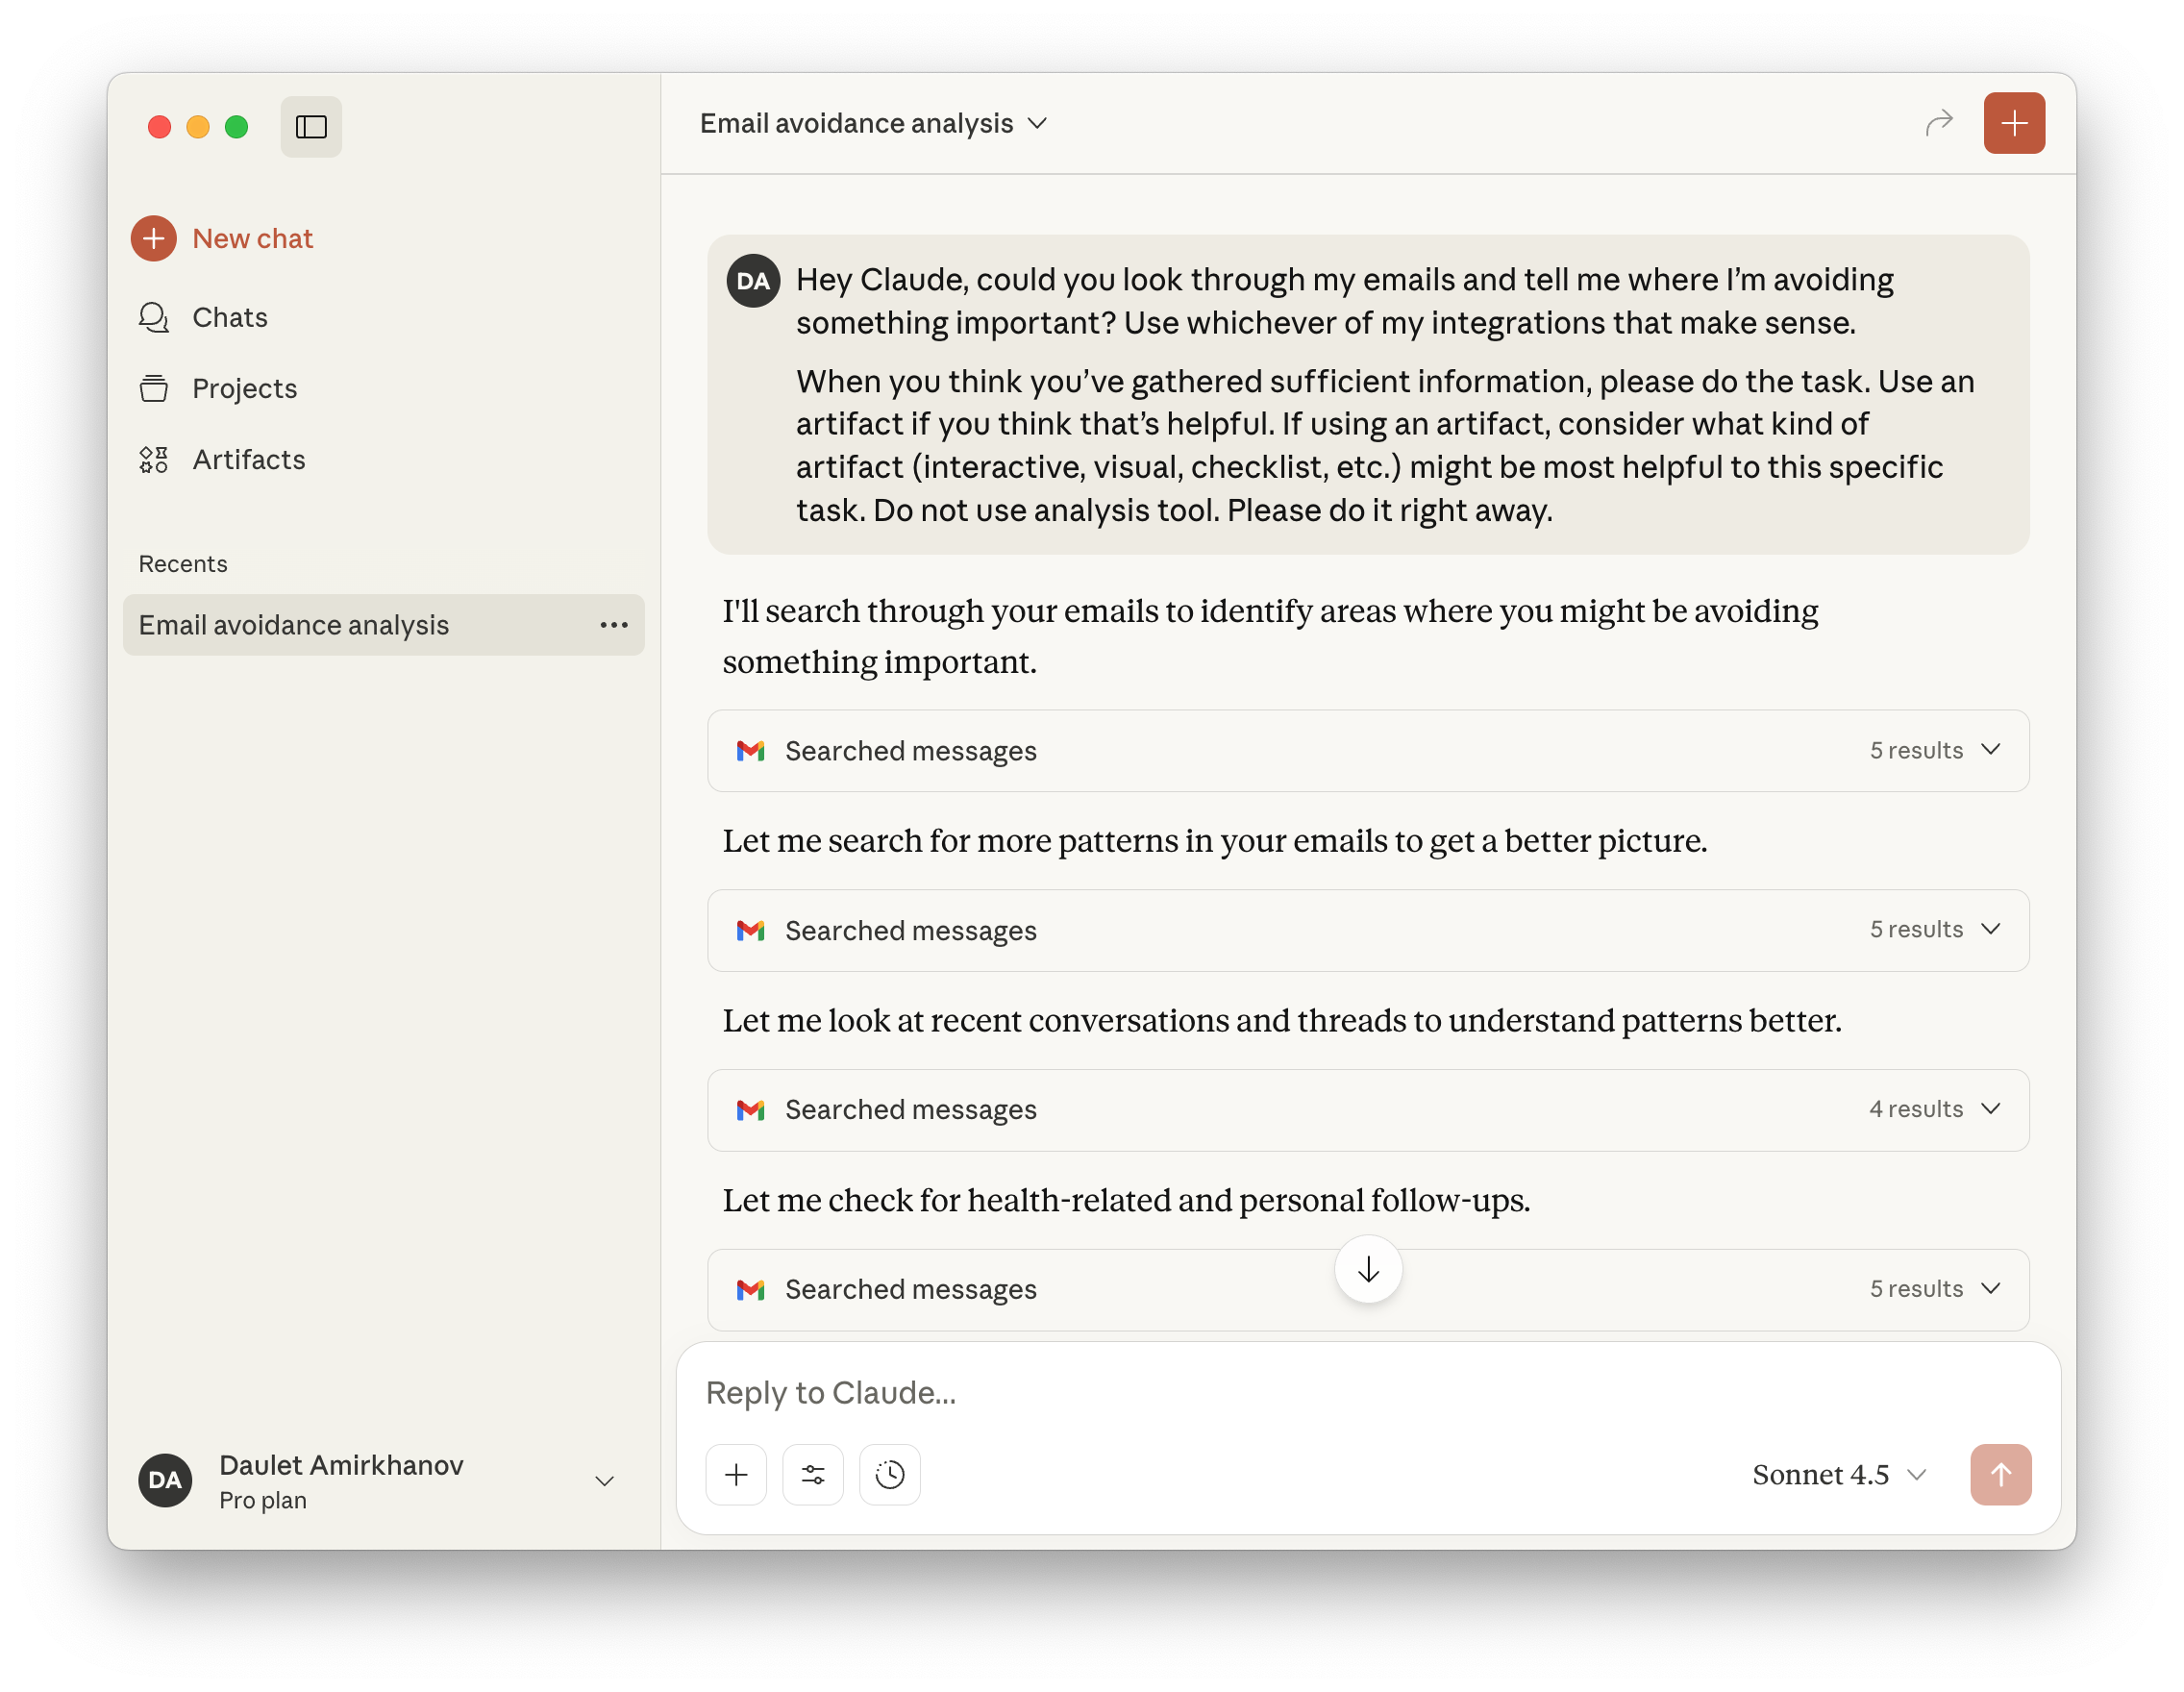Click the scroll-to-bottom arrow button
2184x1692 pixels.
[x=1367, y=1269]
